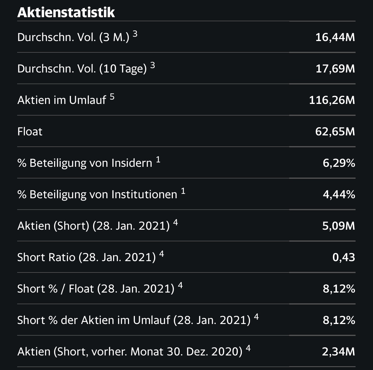Open footnote 4 after Aktien (Short) 28. Jan. 2021
Image resolution: width=373 pixels, height=370 pixels.
tap(175, 222)
